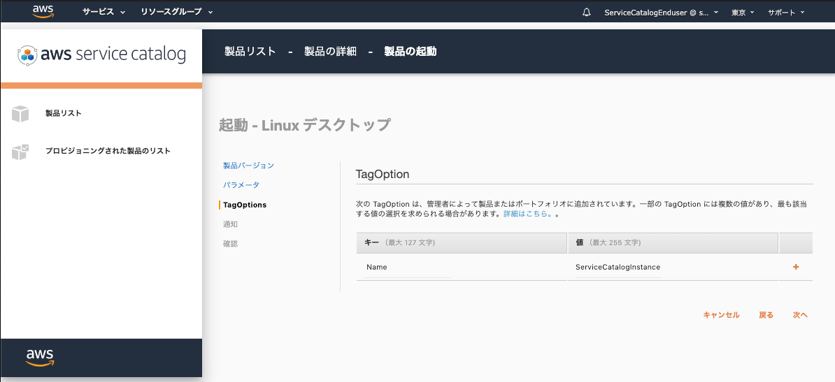The width and height of the screenshot is (835, 382).
Task: Open the 詳細はこちら link
Action: tap(527, 214)
